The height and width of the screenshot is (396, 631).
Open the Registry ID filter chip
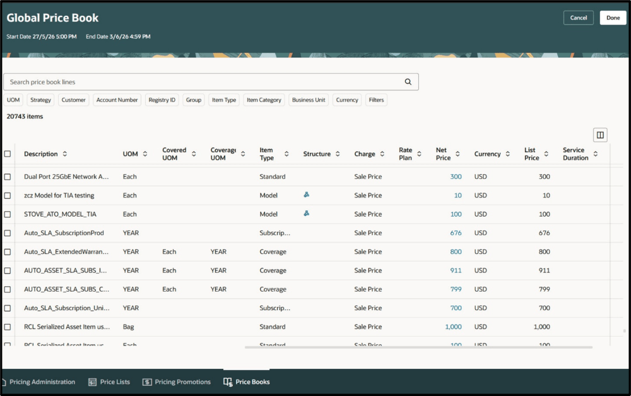162,100
